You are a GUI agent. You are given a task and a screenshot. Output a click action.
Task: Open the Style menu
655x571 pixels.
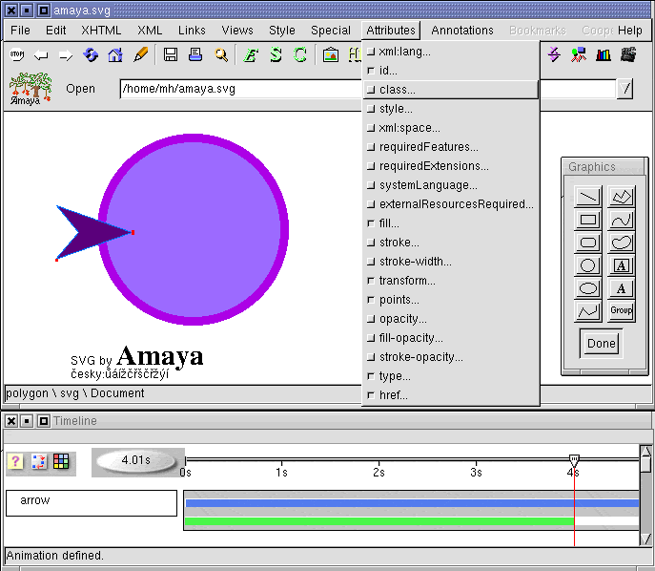click(282, 31)
